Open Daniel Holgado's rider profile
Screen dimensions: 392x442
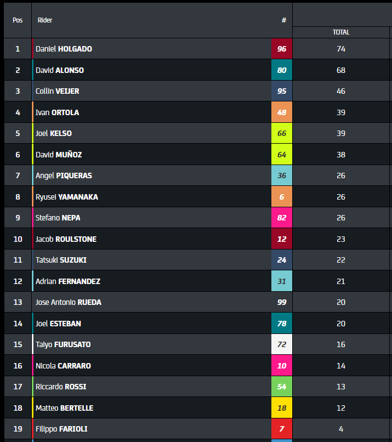pyautogui.click(x=64, y=49)
